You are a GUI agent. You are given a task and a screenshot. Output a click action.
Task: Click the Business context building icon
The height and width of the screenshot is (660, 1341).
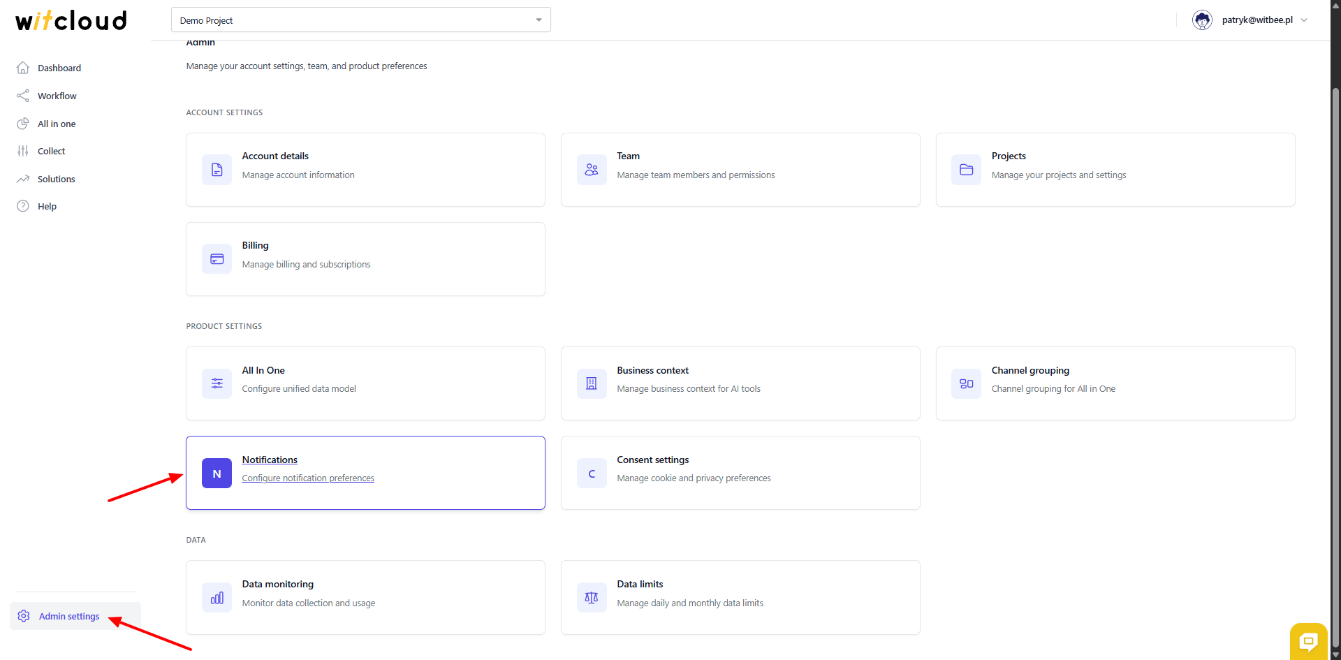coord(592,383)
